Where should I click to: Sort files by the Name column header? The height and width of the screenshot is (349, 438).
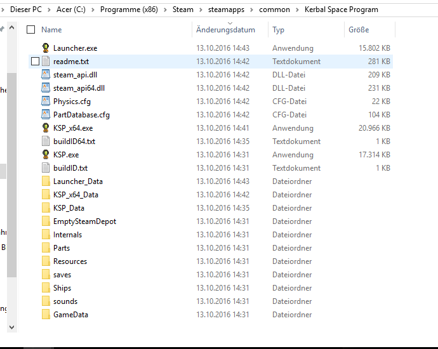51,30
